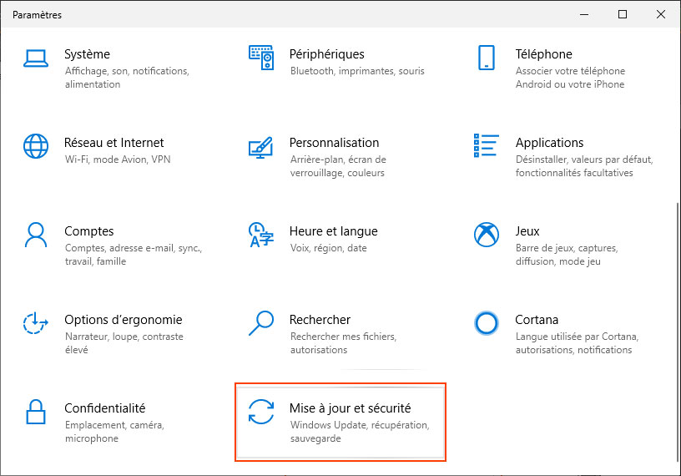Viewport: 681px width, 476px height.
Task: Open the Confidentialité padlock icon
Action: pos(36,413)
